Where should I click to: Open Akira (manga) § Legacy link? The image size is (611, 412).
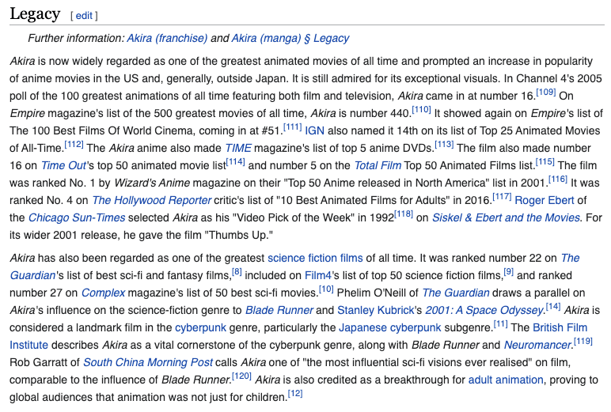click(x=290, y=38)
